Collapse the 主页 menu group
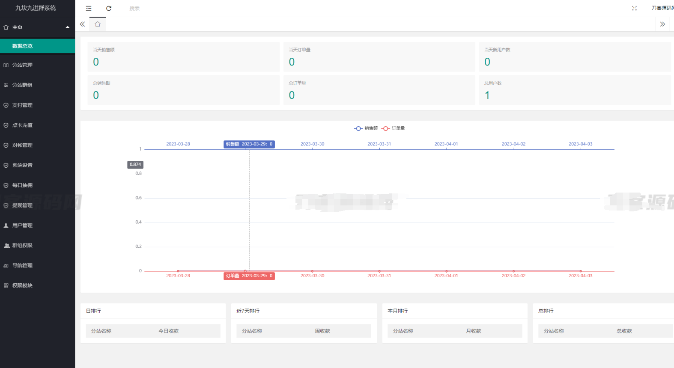674x368 pixels. (37, 27)
